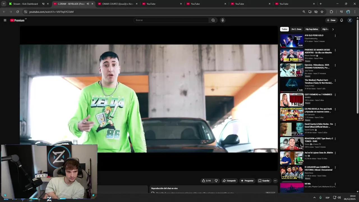
Task: Expand hidden system tray icons
Action: (x=314, y=198)
